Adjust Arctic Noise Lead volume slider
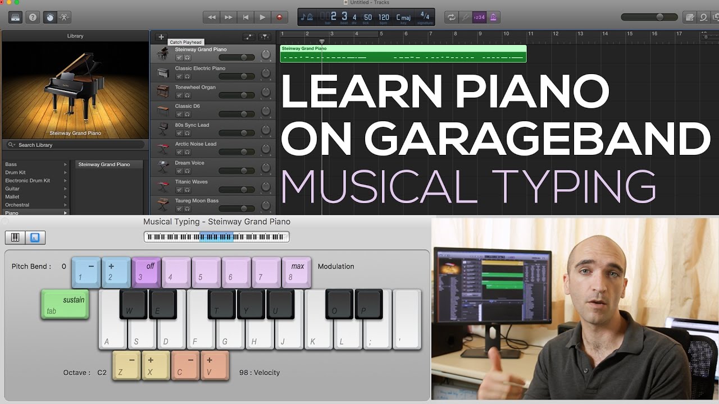The height and width of the screenshot is (404, 719). [x=236, y=151]
